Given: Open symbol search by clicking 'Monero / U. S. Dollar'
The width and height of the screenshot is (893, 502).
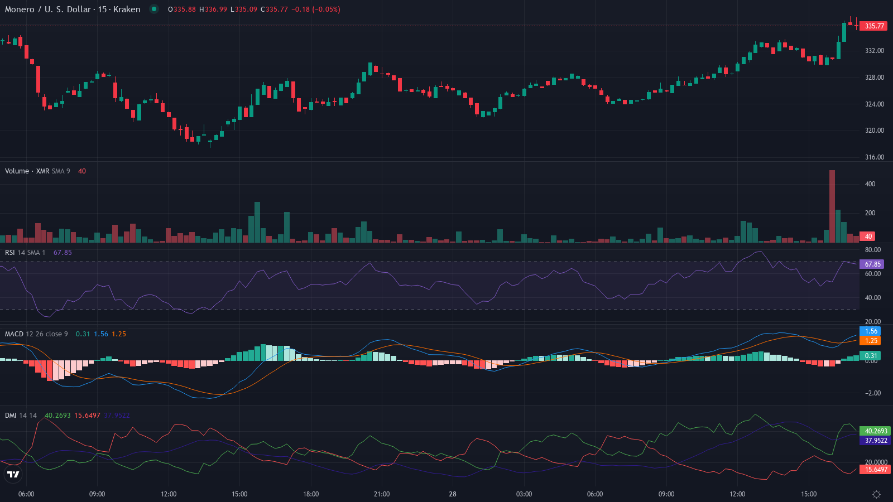Looking at the screenshot, I should coord(47,9).
